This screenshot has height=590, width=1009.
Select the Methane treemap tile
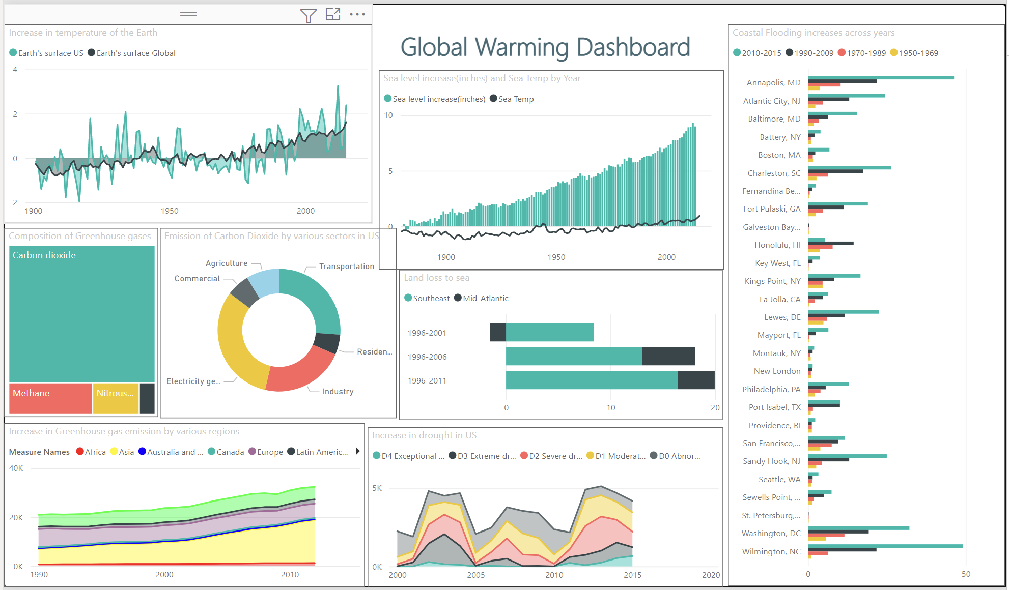click(50, 398)
